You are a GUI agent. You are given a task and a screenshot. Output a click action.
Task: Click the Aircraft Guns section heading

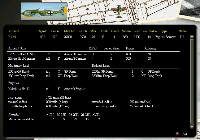point(17,48)
